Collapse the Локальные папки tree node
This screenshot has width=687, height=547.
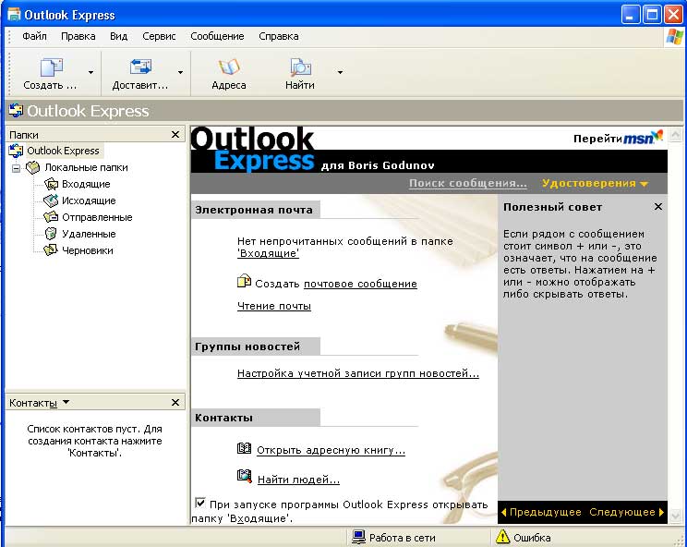[x=16, y=168]
